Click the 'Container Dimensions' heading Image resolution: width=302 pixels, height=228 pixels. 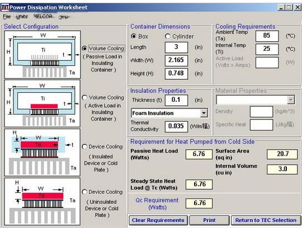point(161,27)
